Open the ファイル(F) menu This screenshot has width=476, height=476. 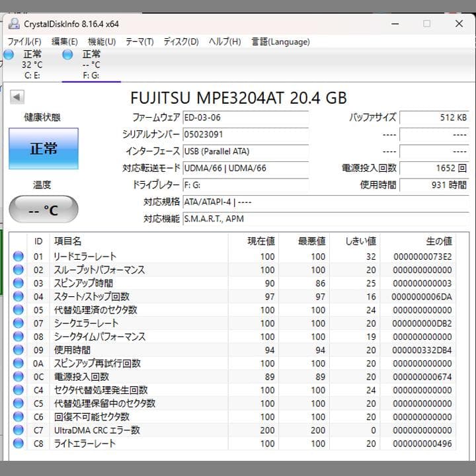tap(24, 42)
